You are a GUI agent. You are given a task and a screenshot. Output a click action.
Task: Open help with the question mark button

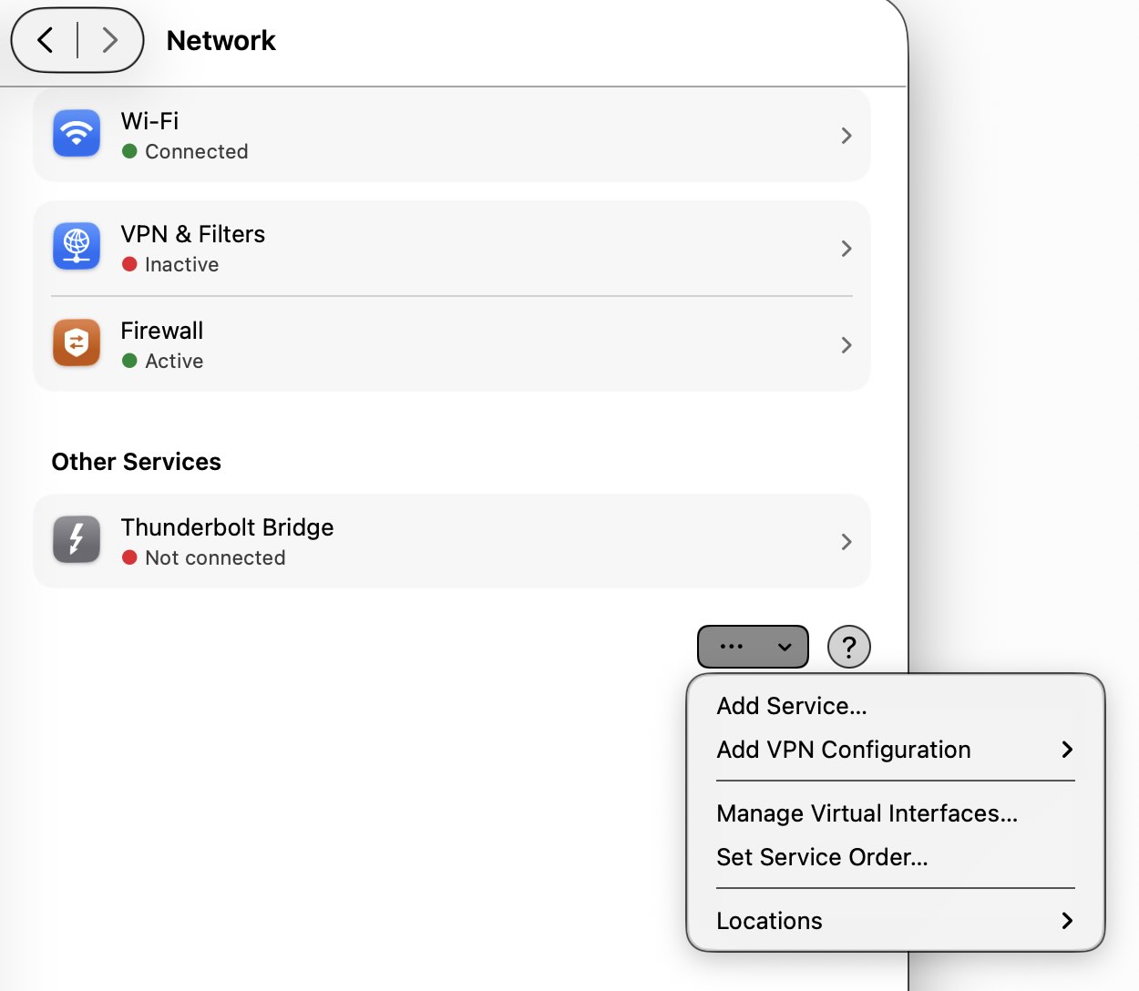[x=849, y=647]
